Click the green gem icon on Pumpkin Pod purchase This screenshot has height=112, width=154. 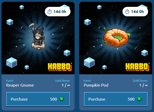(x=139, y=99)
